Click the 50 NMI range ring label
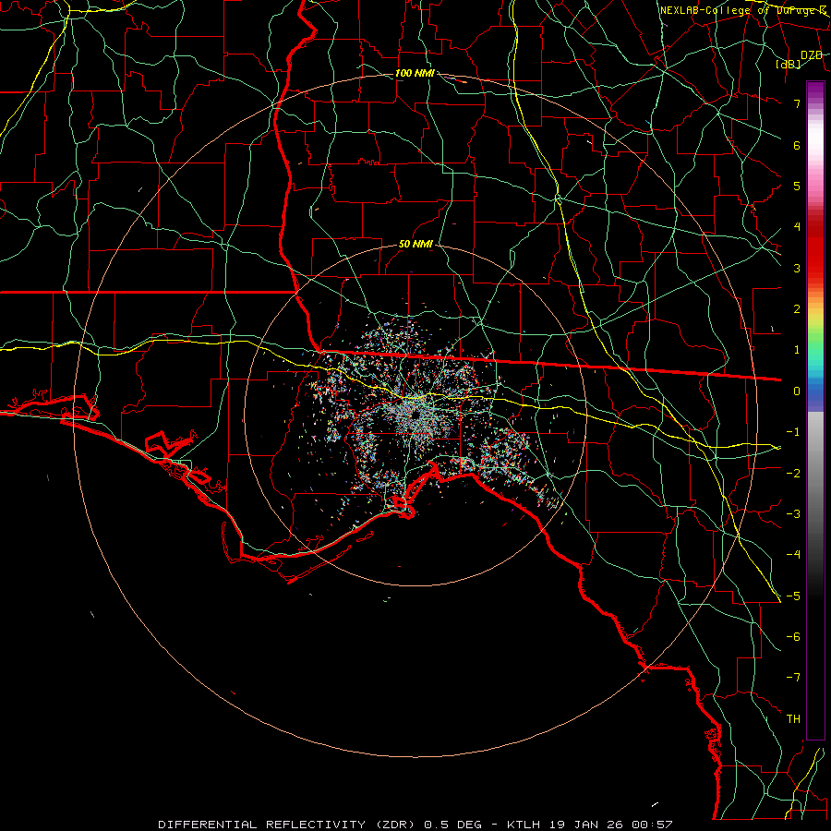Viewport: 831px width, 831px height. 415,244
